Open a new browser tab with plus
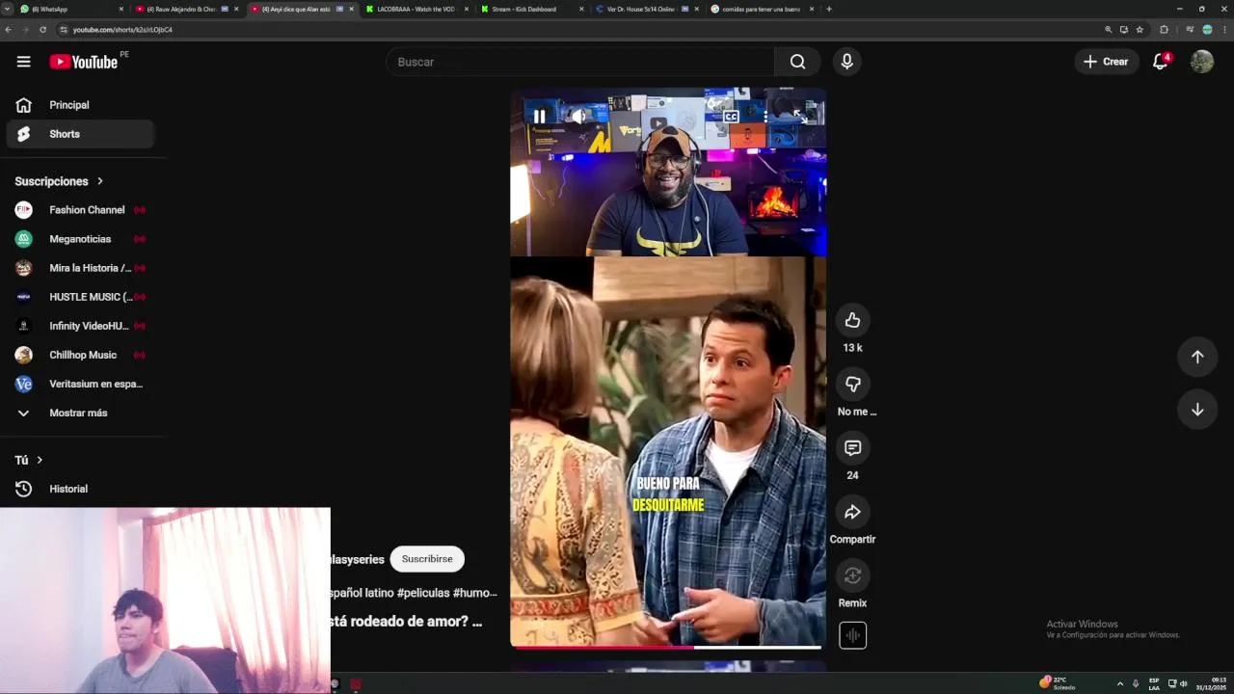The height and width of the screenshot is (694, 1234). (x=829, y=9)
